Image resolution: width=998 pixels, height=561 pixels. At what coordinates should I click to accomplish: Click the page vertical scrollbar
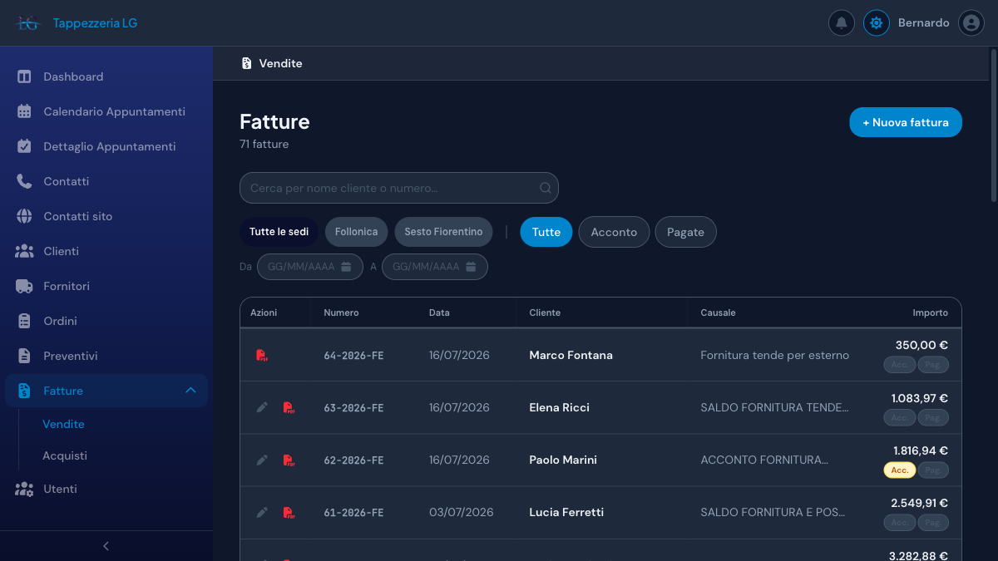coord(994,125)
